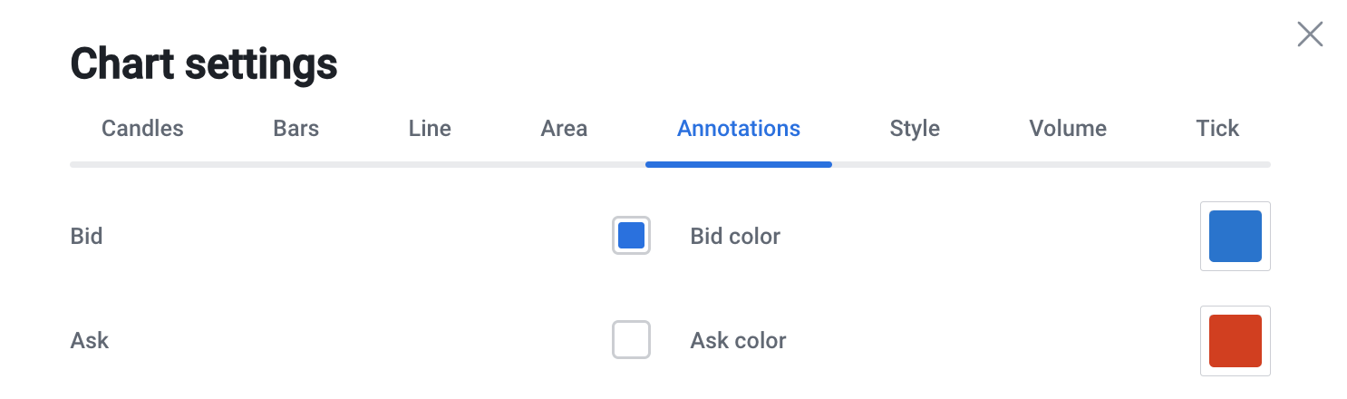Click the Ask color label text
Image resolution: width=1347 pixels, height=399 pixels.
pyautogui.click(x=738, y=341)
